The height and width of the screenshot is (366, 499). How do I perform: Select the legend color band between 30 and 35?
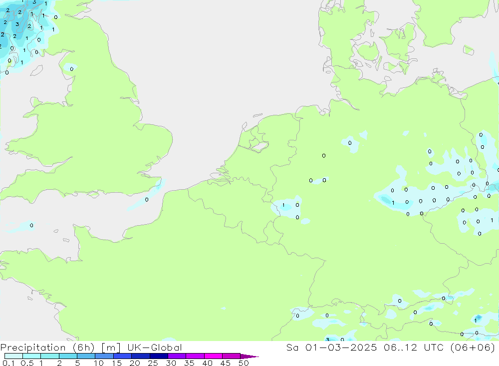177,356
